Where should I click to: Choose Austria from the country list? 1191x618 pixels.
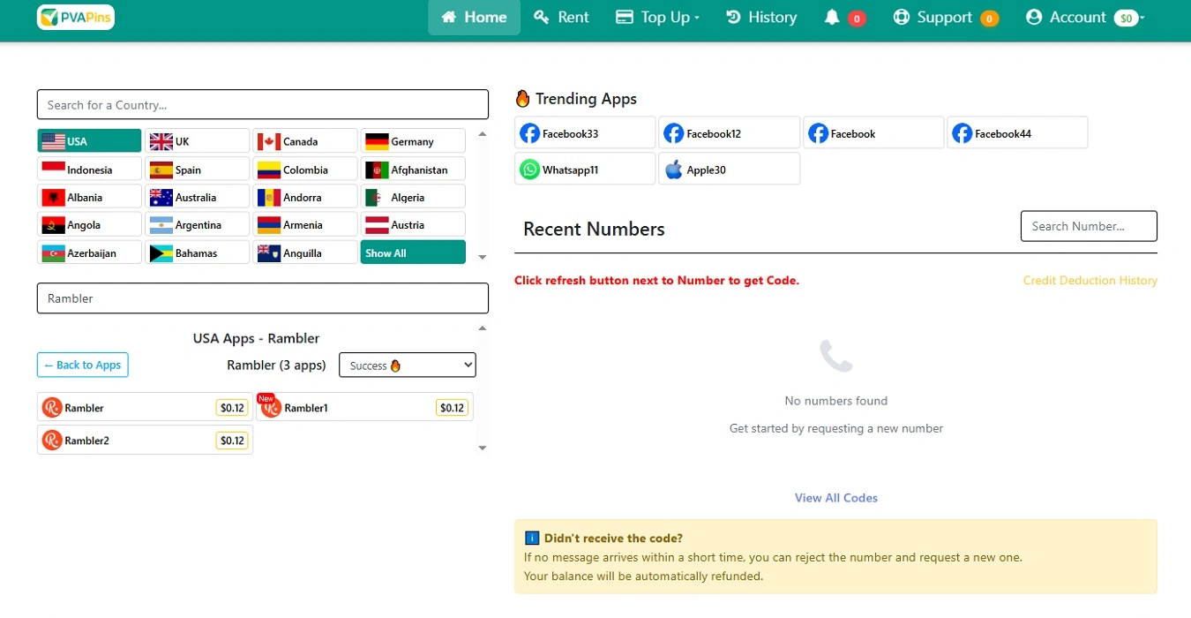(413, 225)
